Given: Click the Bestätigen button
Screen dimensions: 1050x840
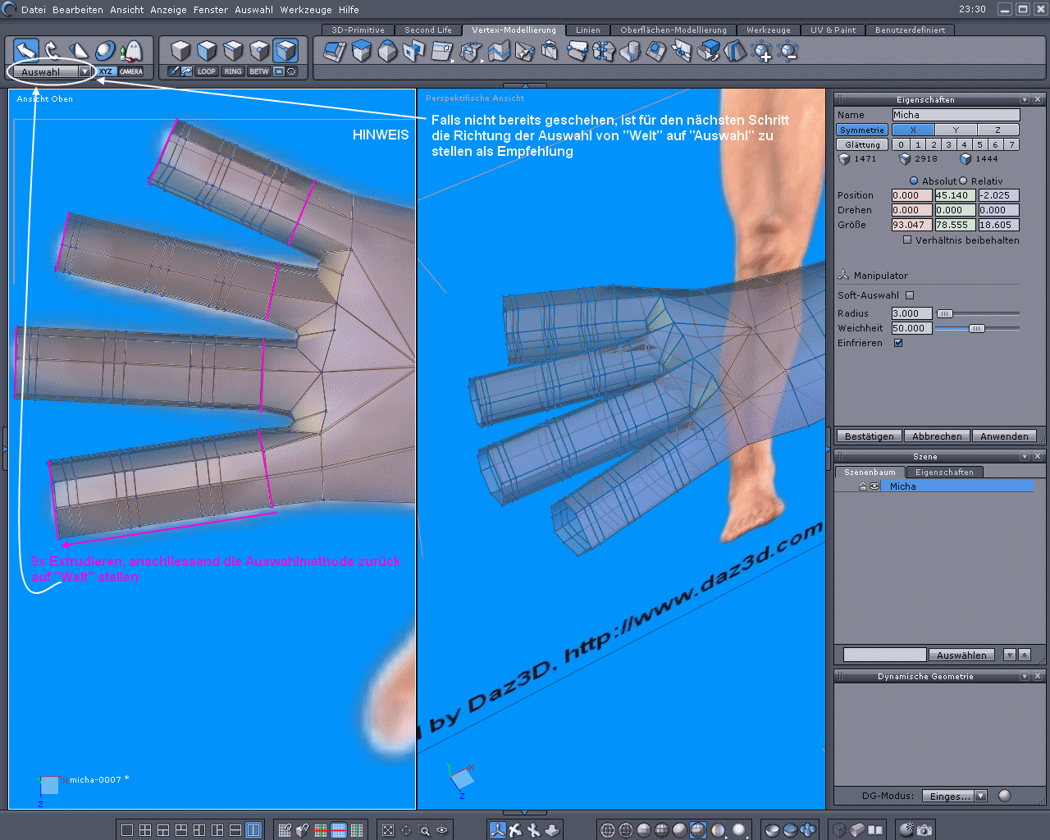Looking at the screenshot, I should pyautogui.click(x=870, y=436).
